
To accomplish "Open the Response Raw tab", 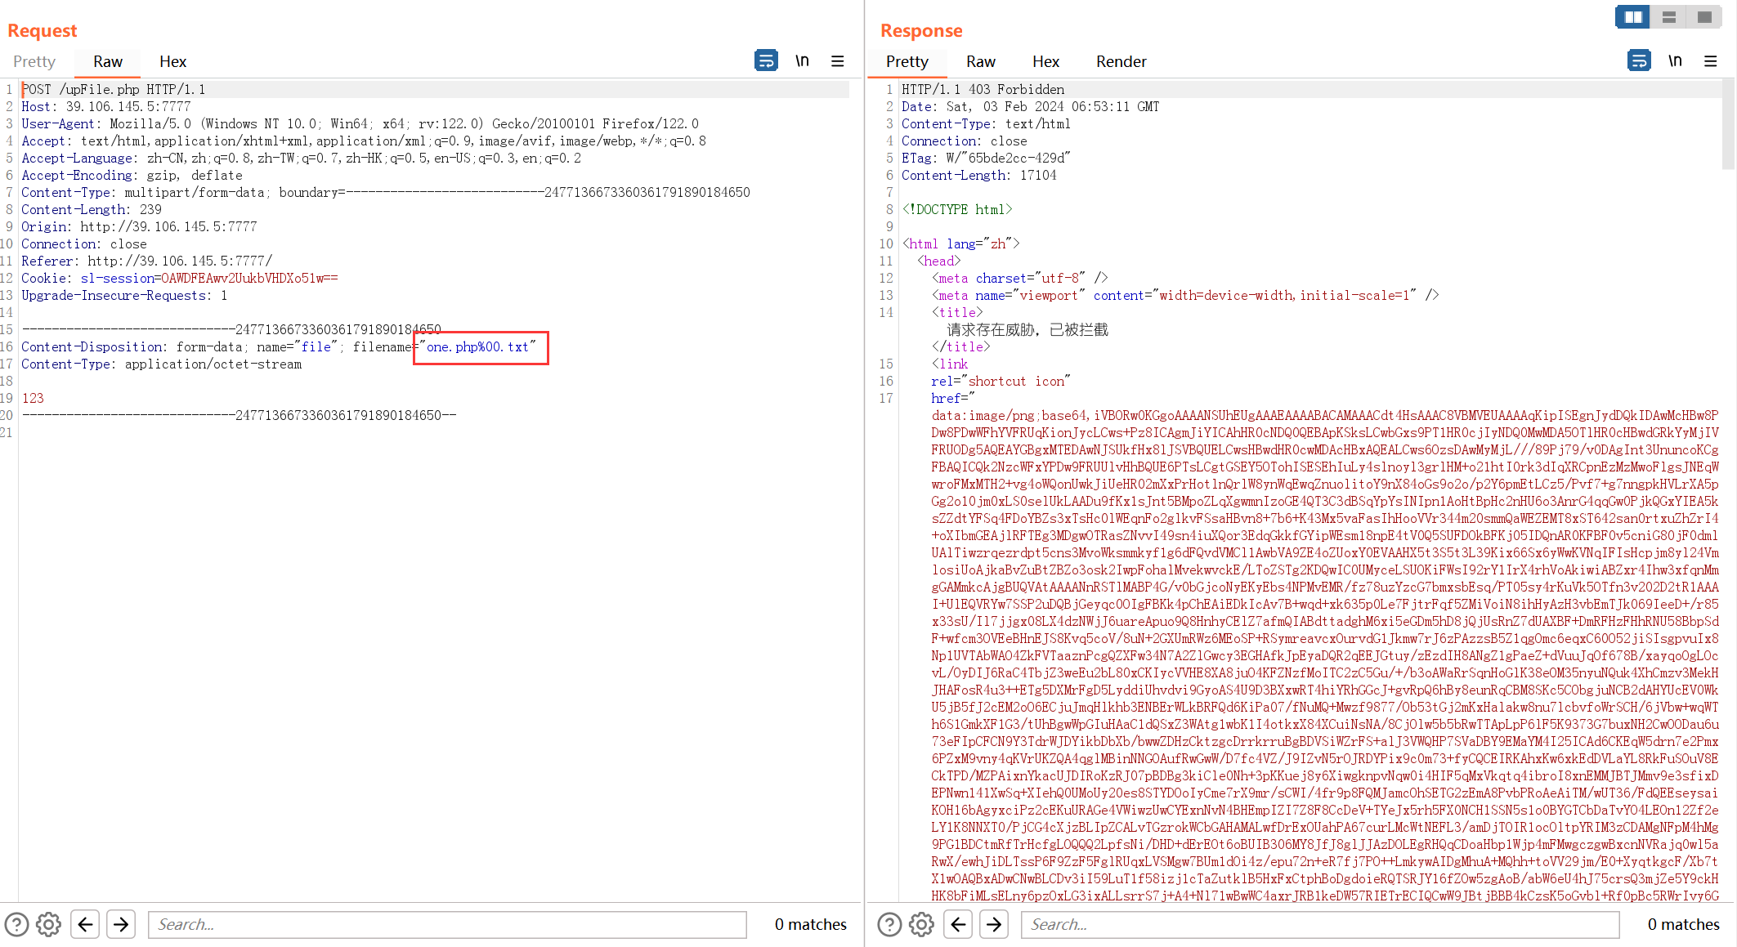I will (980, 61).
